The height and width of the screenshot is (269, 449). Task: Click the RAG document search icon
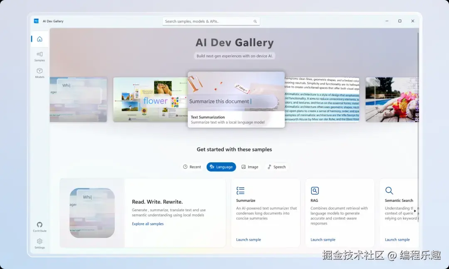(x=315, y=191)
